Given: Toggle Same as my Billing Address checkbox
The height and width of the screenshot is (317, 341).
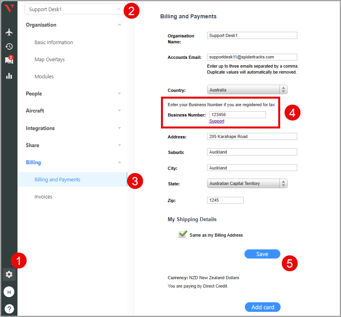Looking at the screenshot, I should 182,235.
